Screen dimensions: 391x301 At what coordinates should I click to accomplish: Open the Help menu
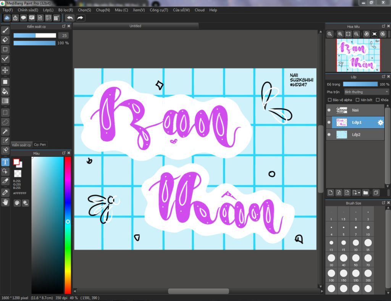click(213, 10)
